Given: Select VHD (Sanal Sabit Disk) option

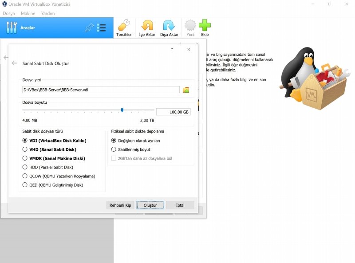Looking at the screenshot, I should tap(25, 149).
